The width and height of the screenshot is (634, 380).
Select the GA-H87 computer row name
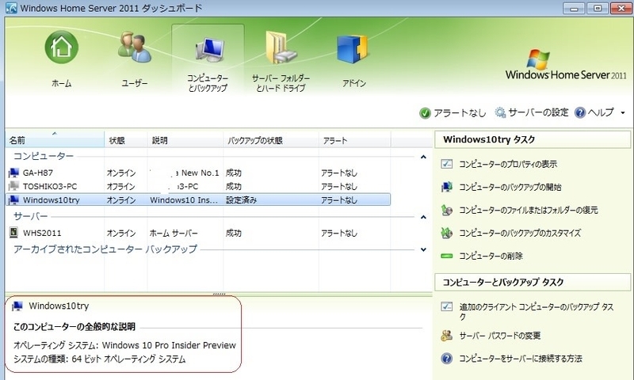click(37, 173)
